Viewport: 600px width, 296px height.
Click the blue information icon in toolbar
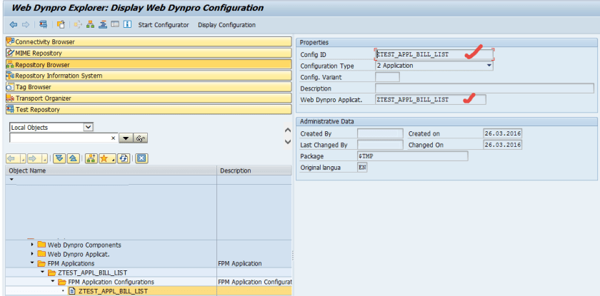point(127,25)
